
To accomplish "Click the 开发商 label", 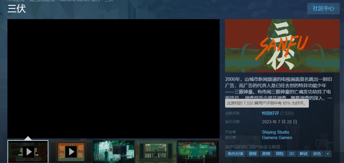I will click(231, 132).
